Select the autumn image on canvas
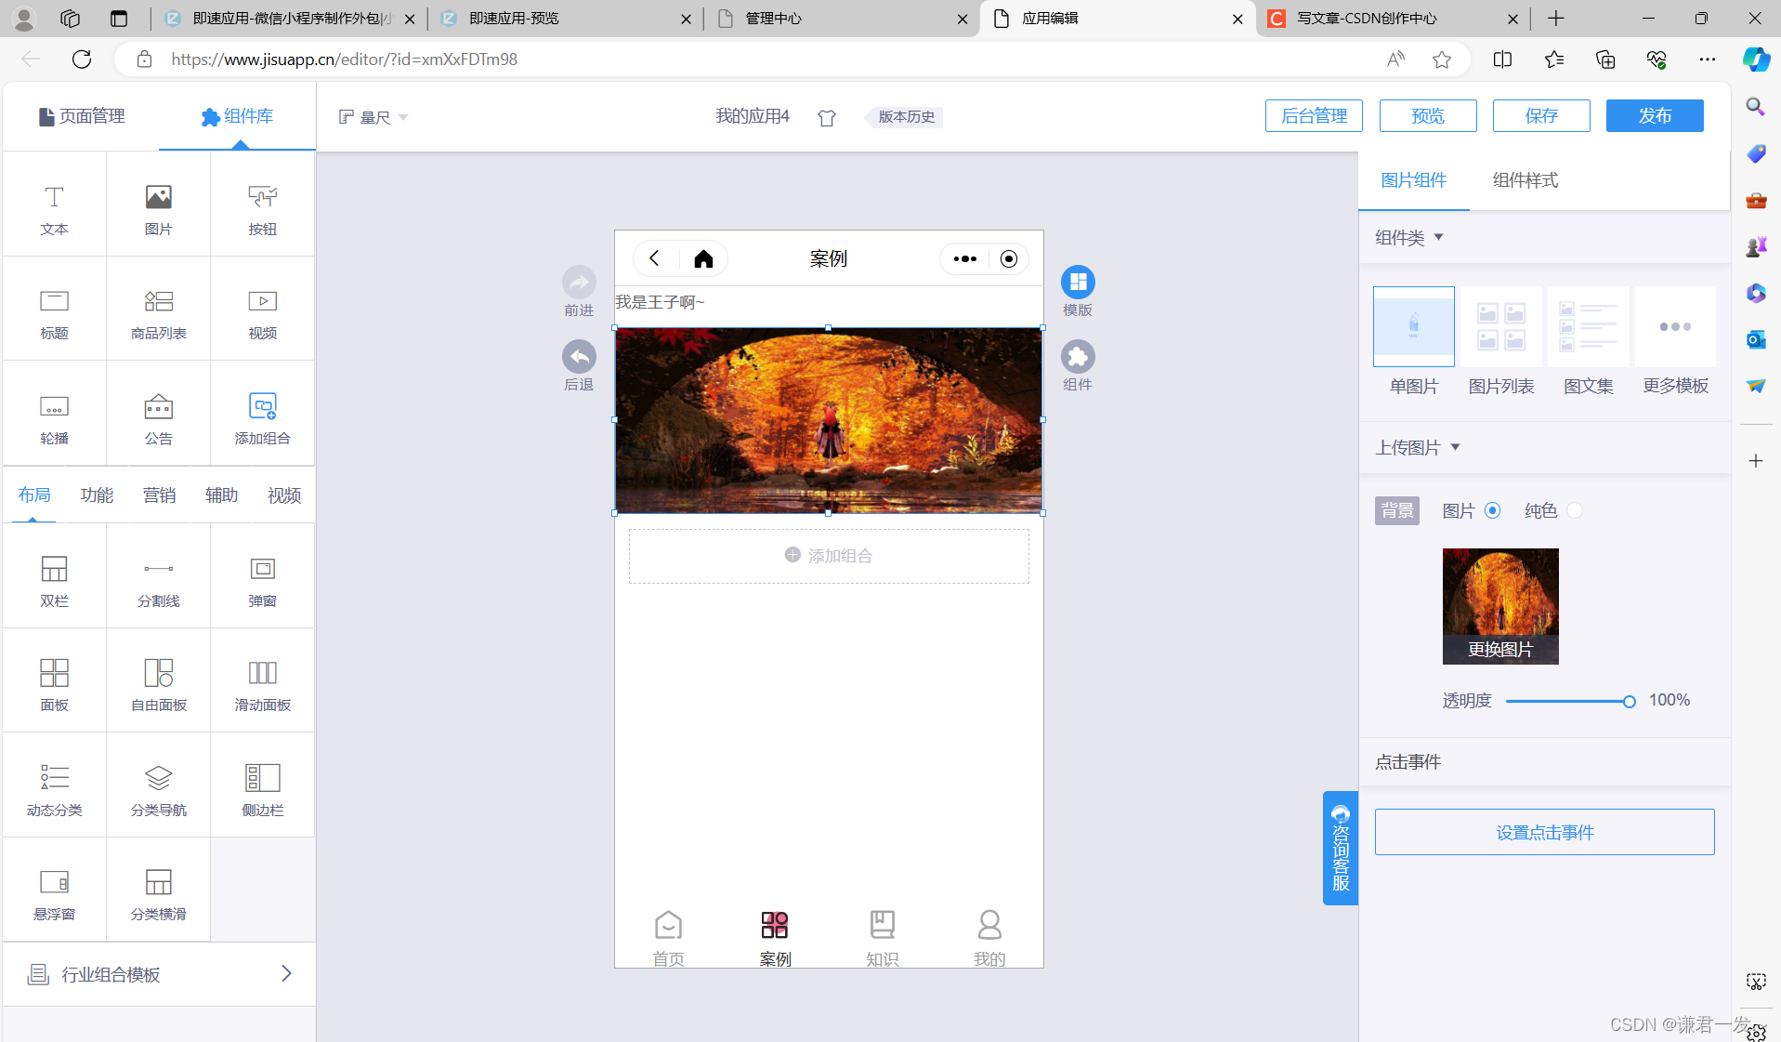Viewport: 1781px width, 1042px height. (829, 420)
